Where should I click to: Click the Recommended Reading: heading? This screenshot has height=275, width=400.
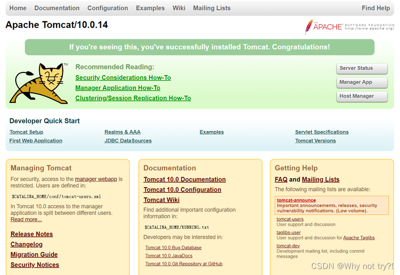point(115,67)
